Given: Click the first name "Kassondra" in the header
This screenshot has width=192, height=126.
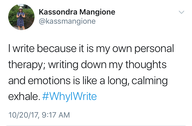Looking at the screenshot, I should click(x=57, y=12).
